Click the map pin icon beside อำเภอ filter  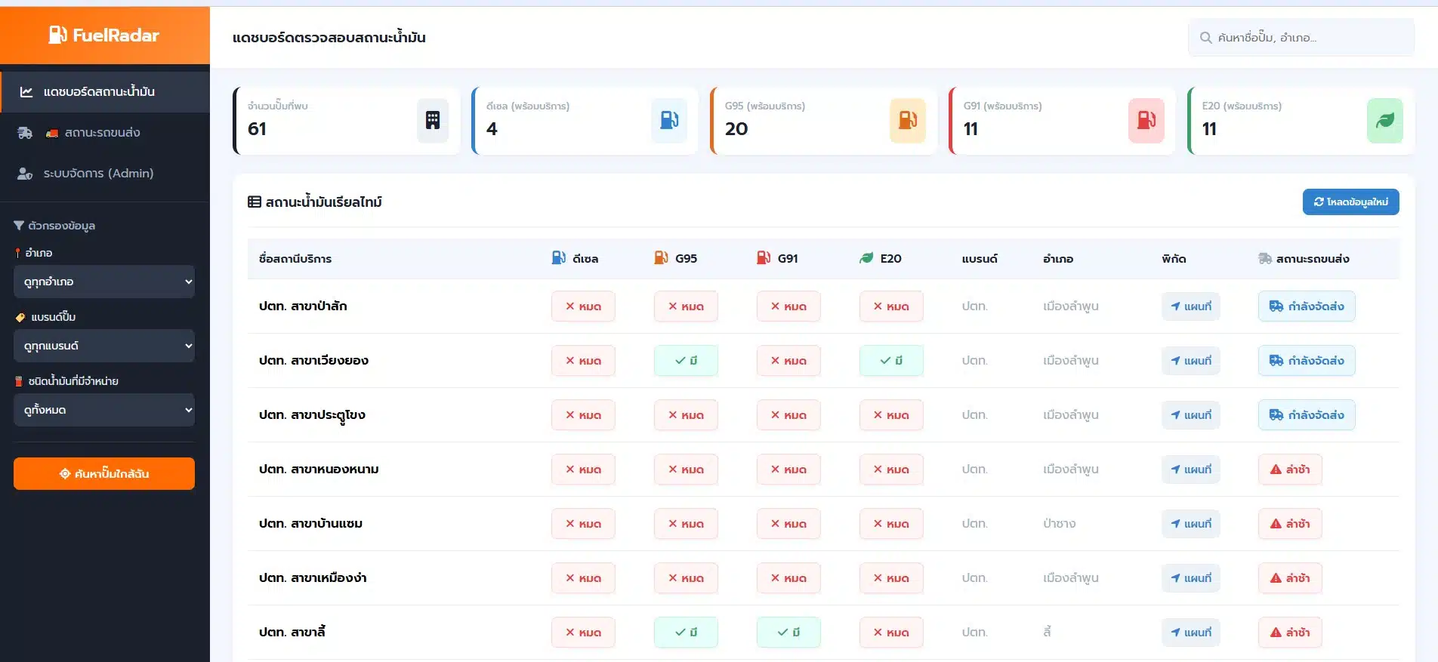pos(17,253)
